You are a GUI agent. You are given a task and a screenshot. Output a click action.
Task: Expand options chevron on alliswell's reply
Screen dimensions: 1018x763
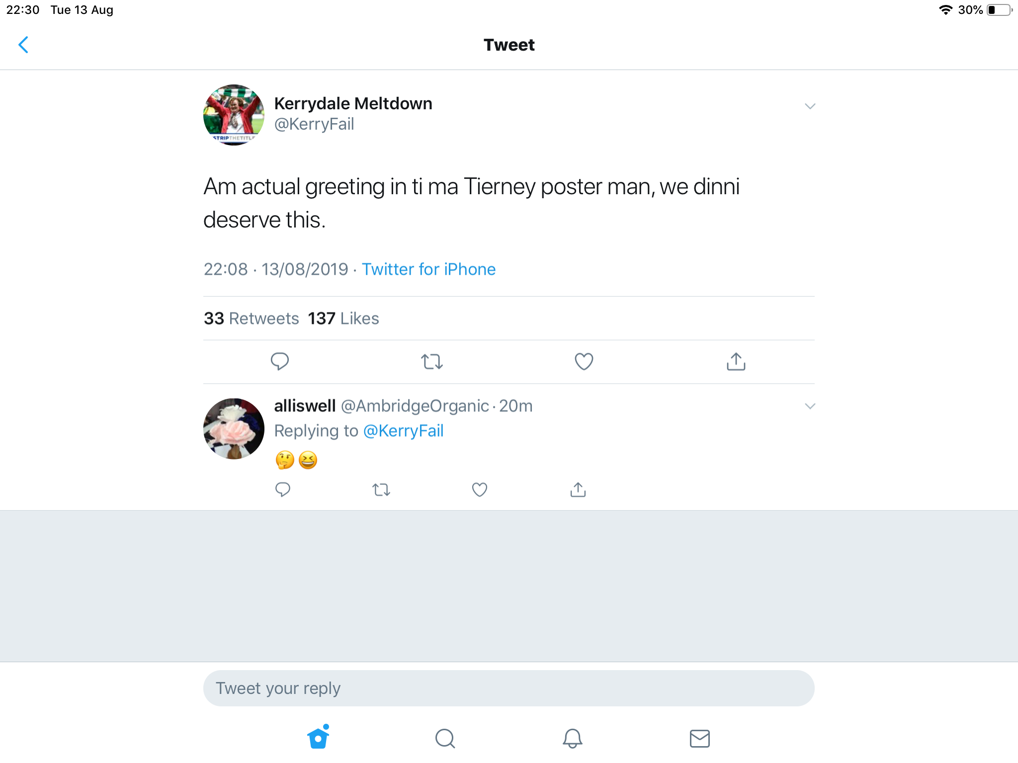[810, 406]
